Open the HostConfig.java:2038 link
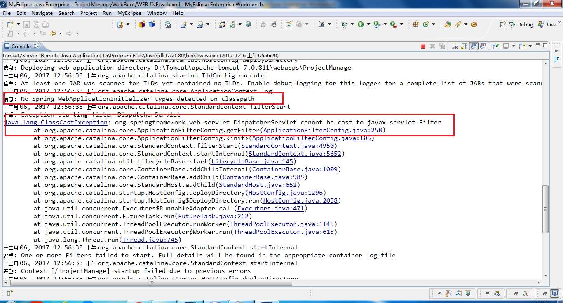 tap(300, 200)
